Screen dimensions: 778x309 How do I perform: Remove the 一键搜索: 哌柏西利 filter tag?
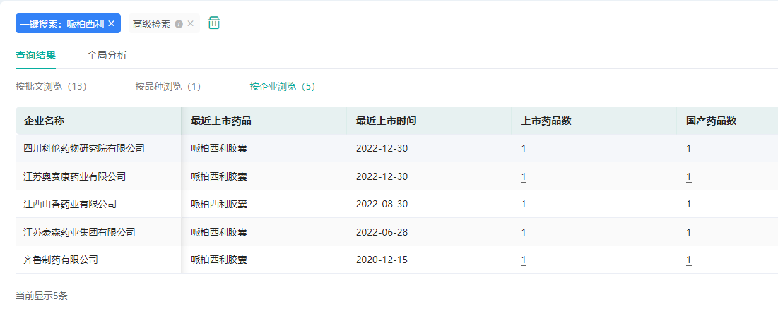click(111, 23)
